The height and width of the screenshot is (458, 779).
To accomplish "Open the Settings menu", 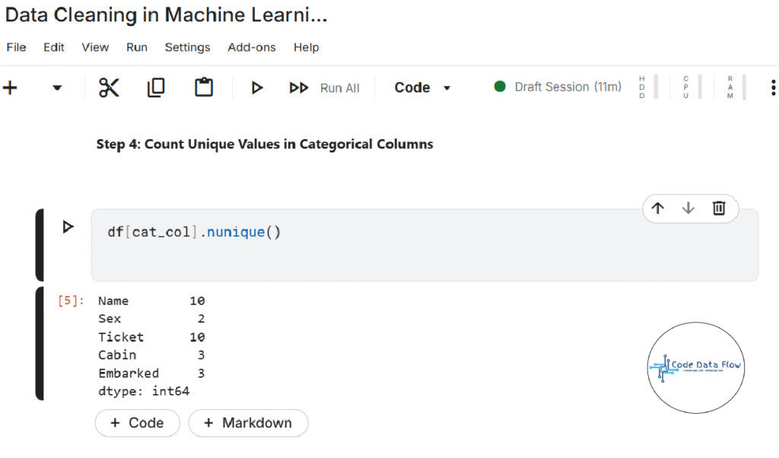I will (187, 47).
